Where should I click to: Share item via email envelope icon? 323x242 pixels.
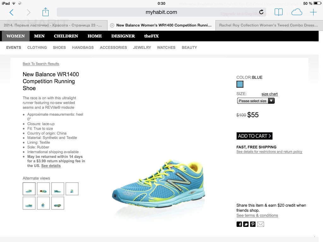[x=260, y=224]
